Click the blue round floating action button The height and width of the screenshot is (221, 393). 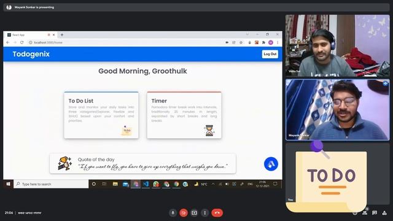[271, 164]
